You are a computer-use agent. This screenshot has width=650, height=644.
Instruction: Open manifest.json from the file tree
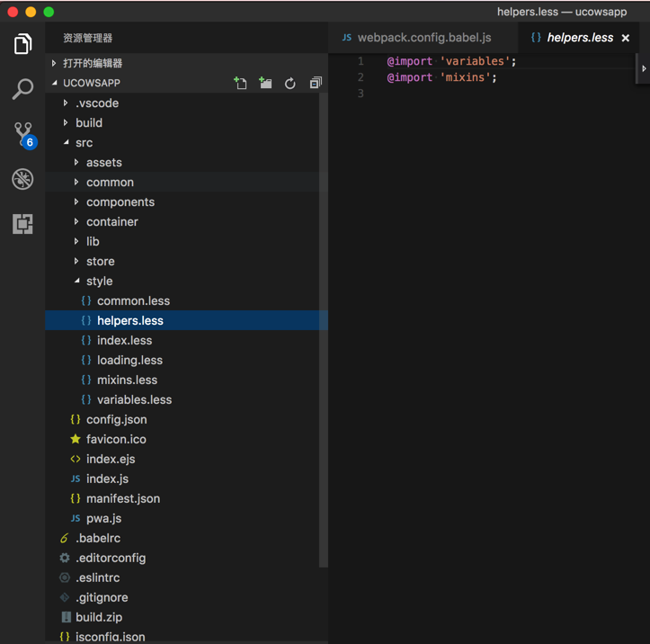[122, 499]
